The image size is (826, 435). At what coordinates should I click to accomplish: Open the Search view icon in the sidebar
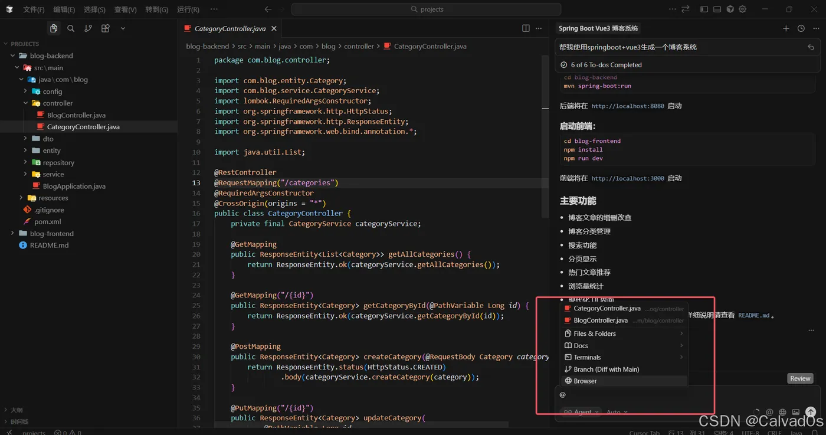[x=71, y=28]
